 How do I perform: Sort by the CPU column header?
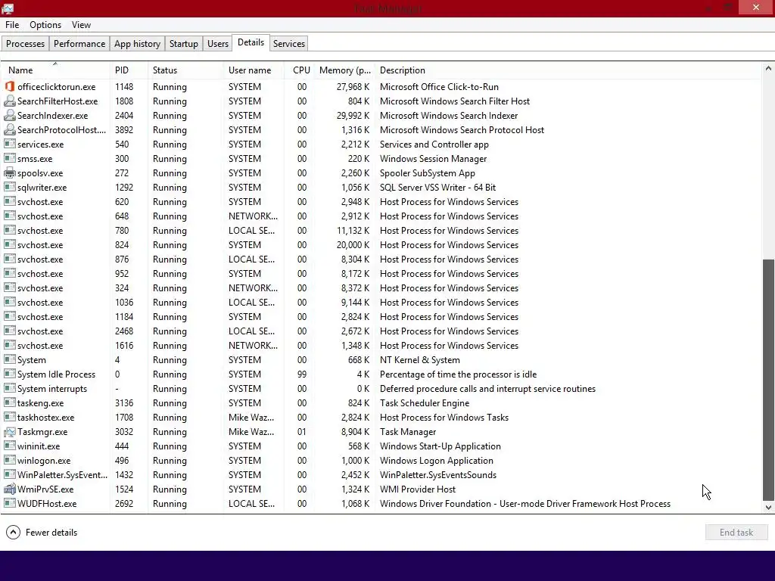[x=300, y=70]
